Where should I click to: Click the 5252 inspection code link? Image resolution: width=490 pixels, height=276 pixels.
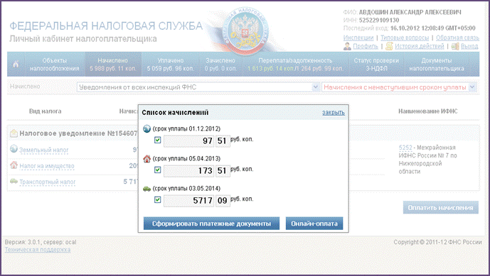click(x=405, y=148)
